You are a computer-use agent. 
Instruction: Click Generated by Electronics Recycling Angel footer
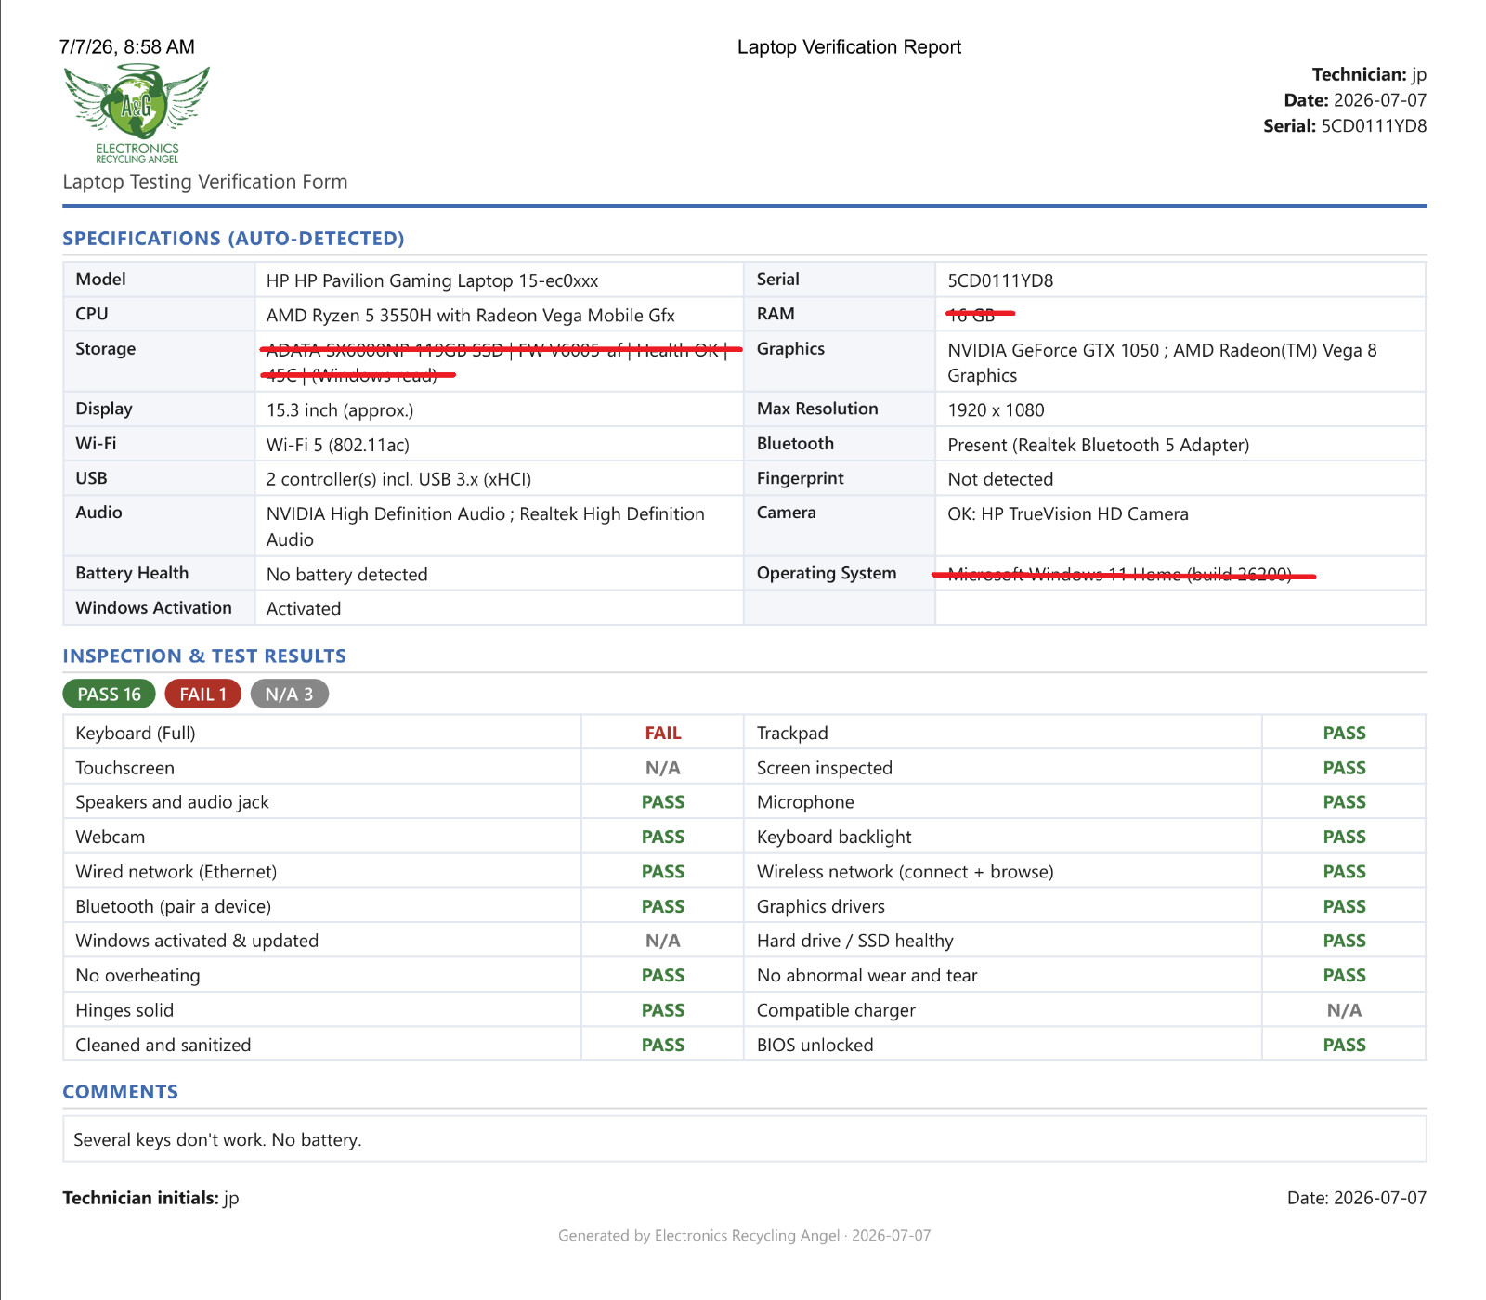pyautogui.click(x=744, y=1235)
